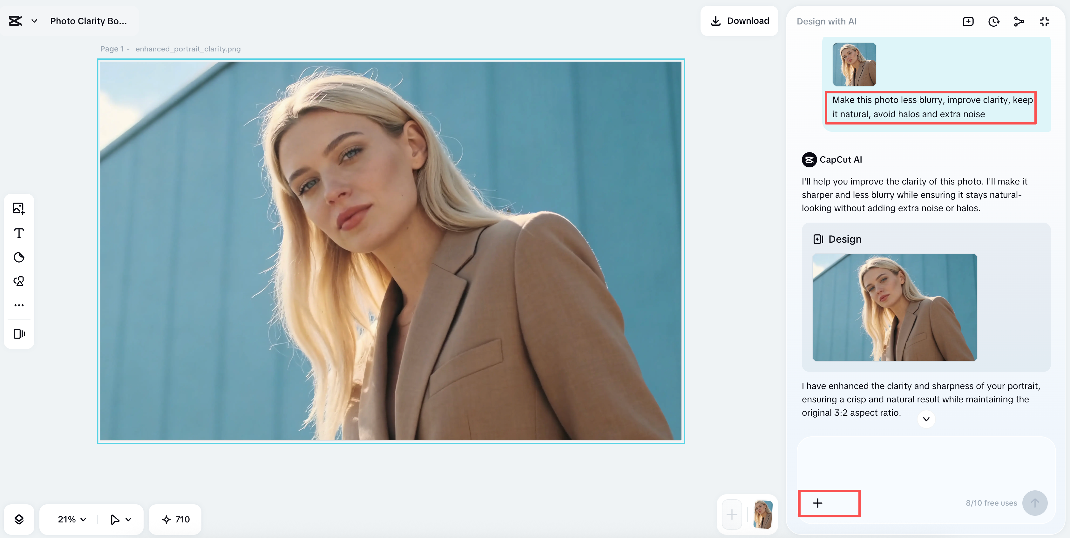The height and width of the screenshot is (538, 1070).
Task: Open the Shapes and Elements tool
Action: point(19,281)
